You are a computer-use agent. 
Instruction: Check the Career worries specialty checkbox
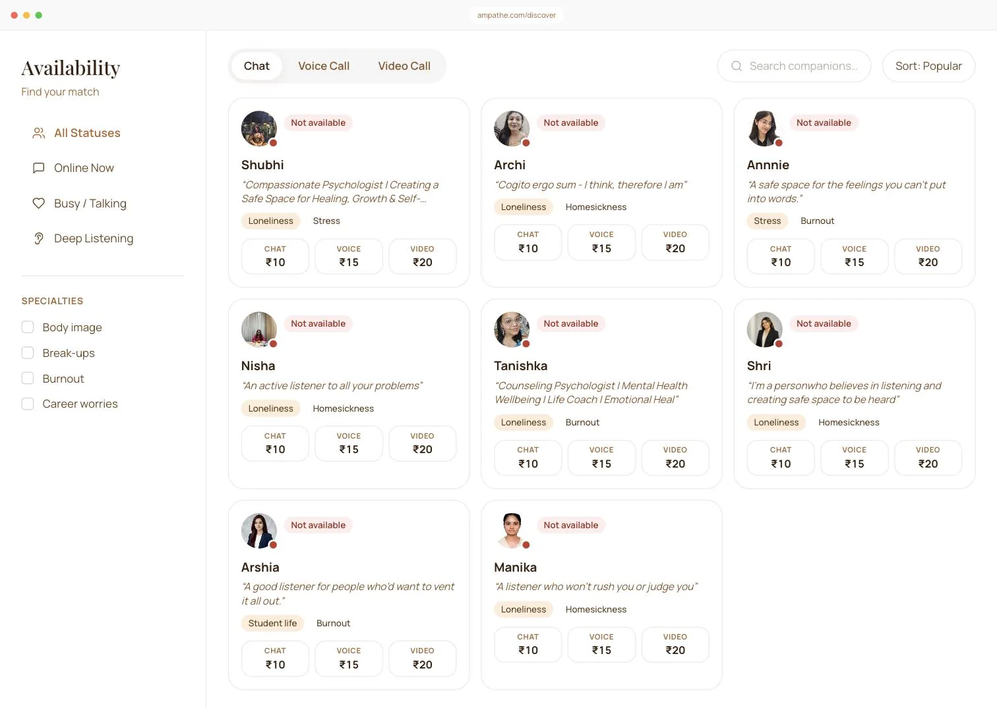click(28, 404)
